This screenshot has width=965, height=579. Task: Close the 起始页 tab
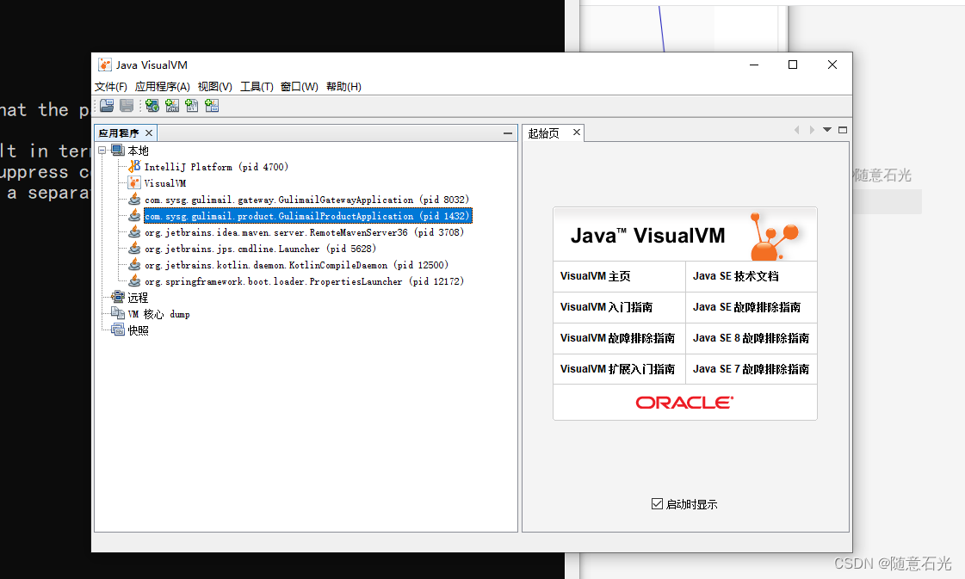(577, 132)
